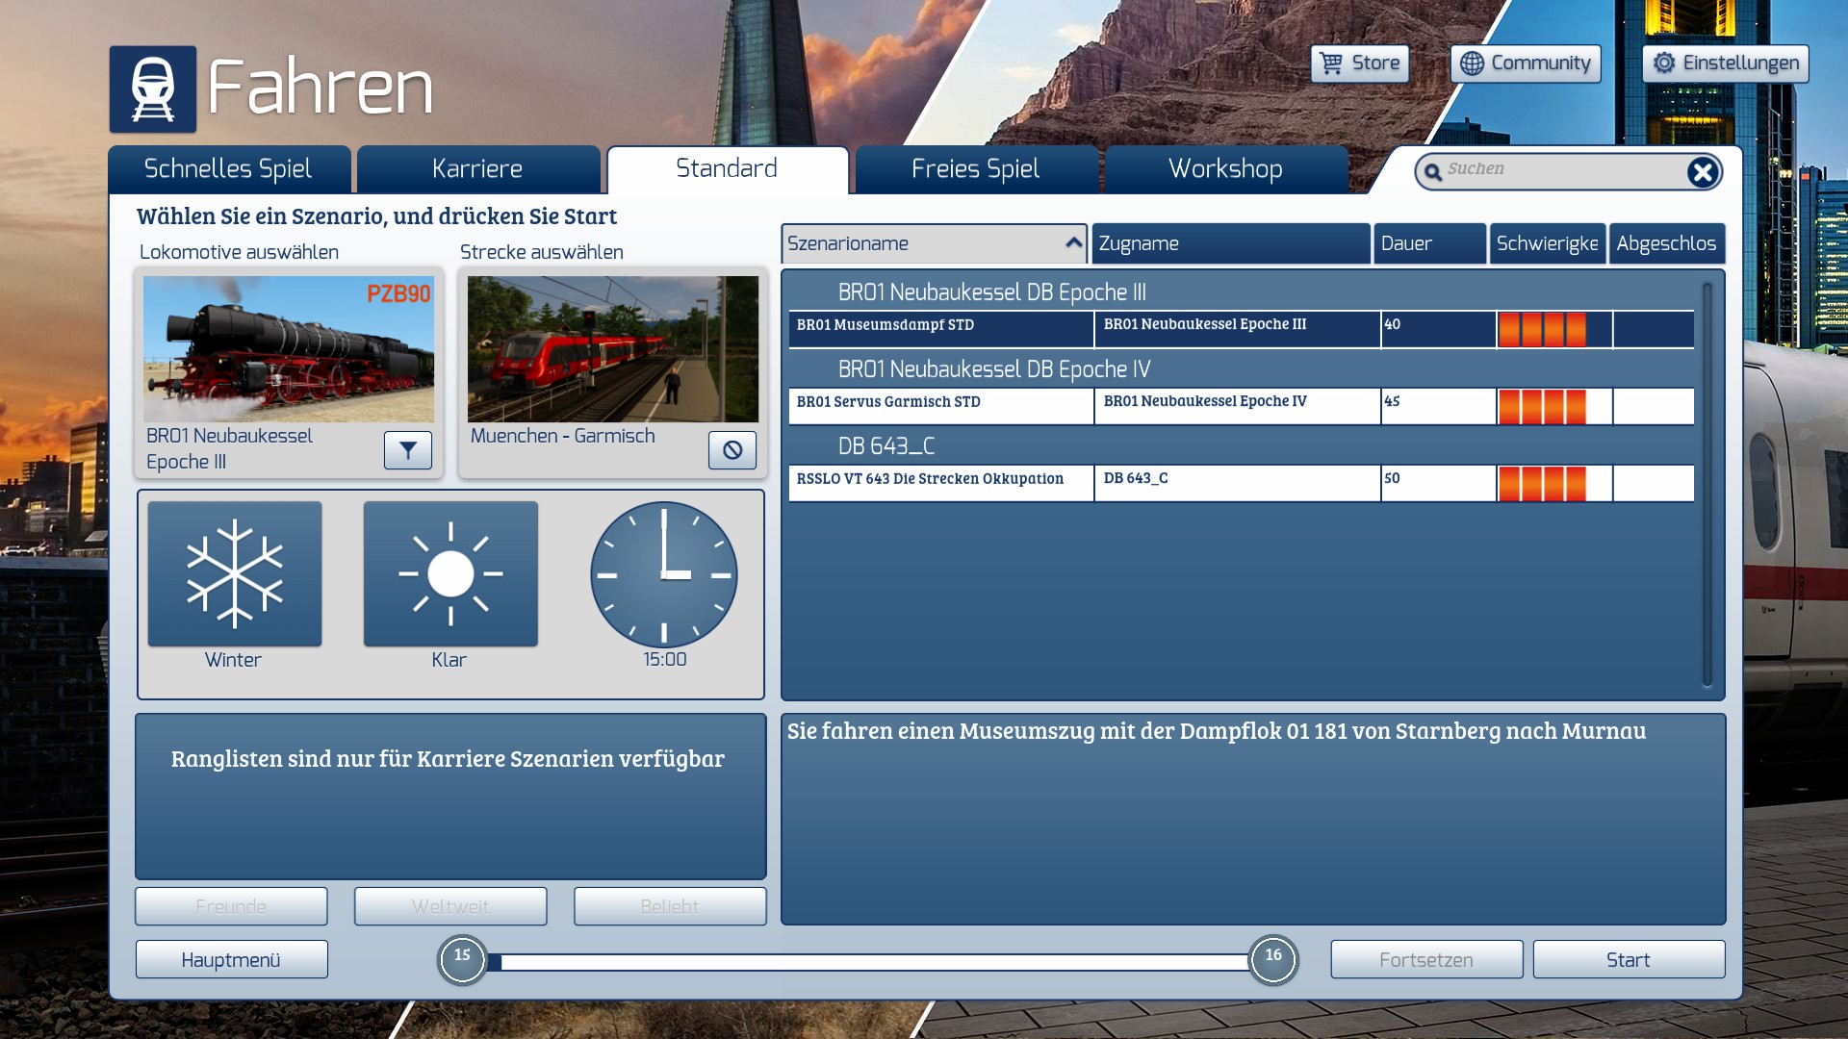Sort scenarios by Dauer column
Screen dimensions: 1848x1039
[x=1428, y=243]
